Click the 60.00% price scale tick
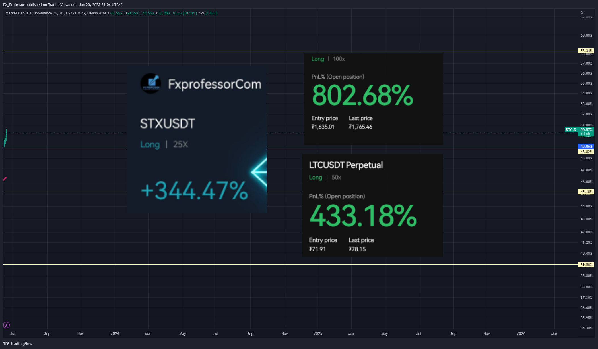The width and height of the screenshot is (598, 349). point(586,35)
